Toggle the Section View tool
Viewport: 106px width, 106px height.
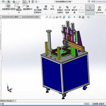coord(57,17)
